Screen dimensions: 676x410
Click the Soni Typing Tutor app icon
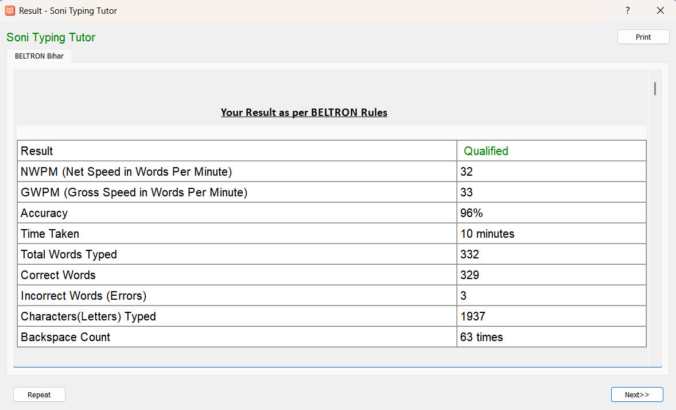10,10
